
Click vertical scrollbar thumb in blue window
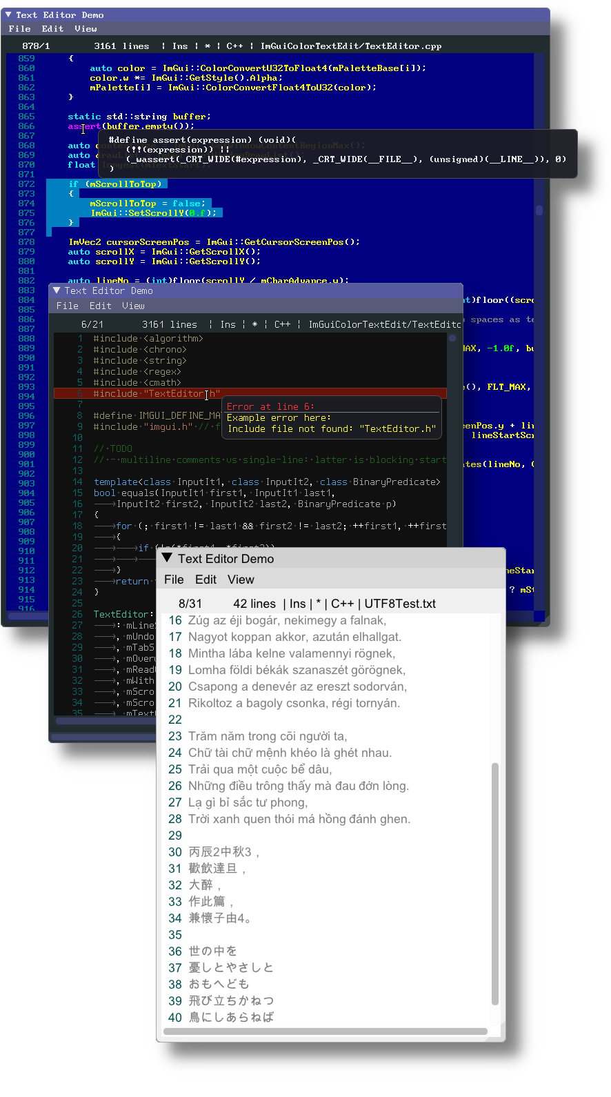pos(539,210)
